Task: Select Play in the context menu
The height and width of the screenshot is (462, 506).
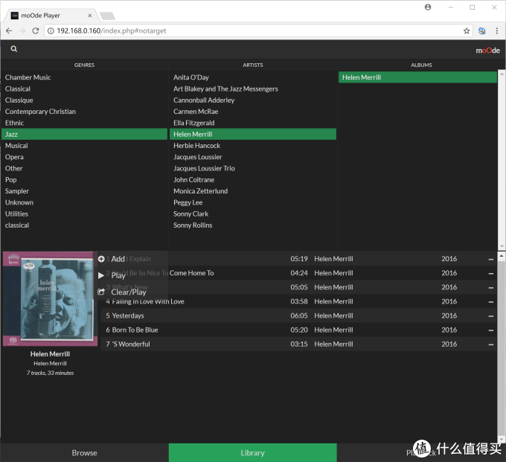Action: (x=118, y=275)
